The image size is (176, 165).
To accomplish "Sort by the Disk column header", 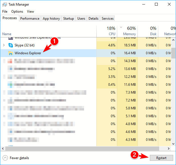I will [148, 31].
